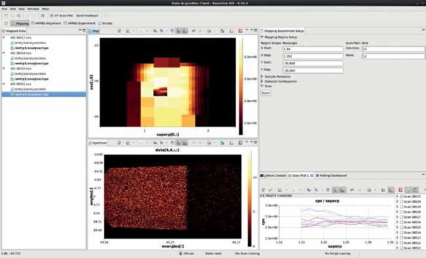
Task: Click the first icon in main toolbar
Action: click(x=6, y=16)
